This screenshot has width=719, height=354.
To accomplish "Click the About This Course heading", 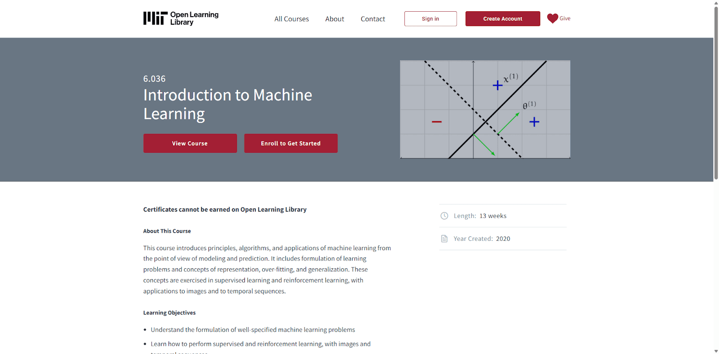I will [167, 231].
